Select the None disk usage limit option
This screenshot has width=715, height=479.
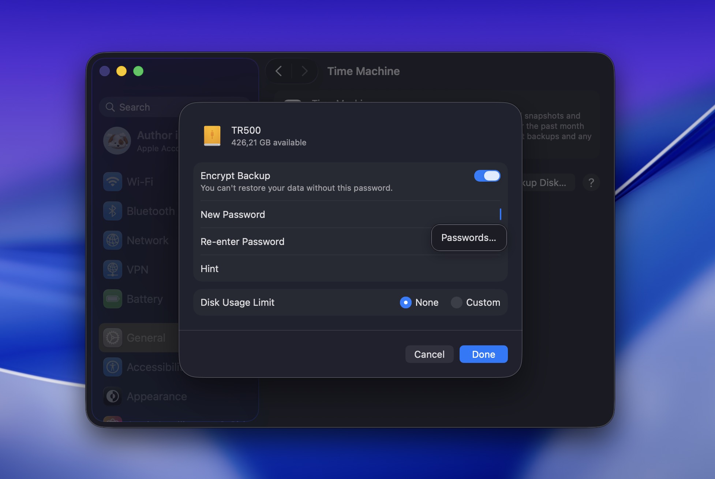pos(406,302)
